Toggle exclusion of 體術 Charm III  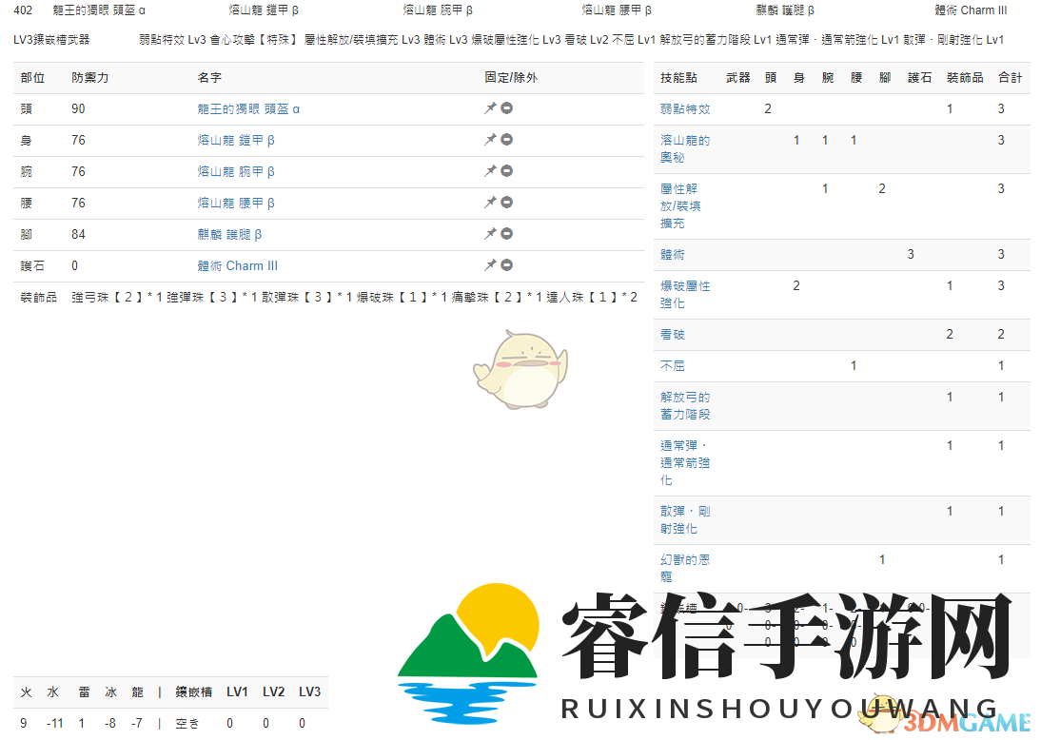click(508, 265)
